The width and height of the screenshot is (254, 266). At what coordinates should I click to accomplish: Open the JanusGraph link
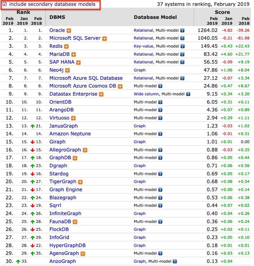pyautogui.click(x=63, y=126)
